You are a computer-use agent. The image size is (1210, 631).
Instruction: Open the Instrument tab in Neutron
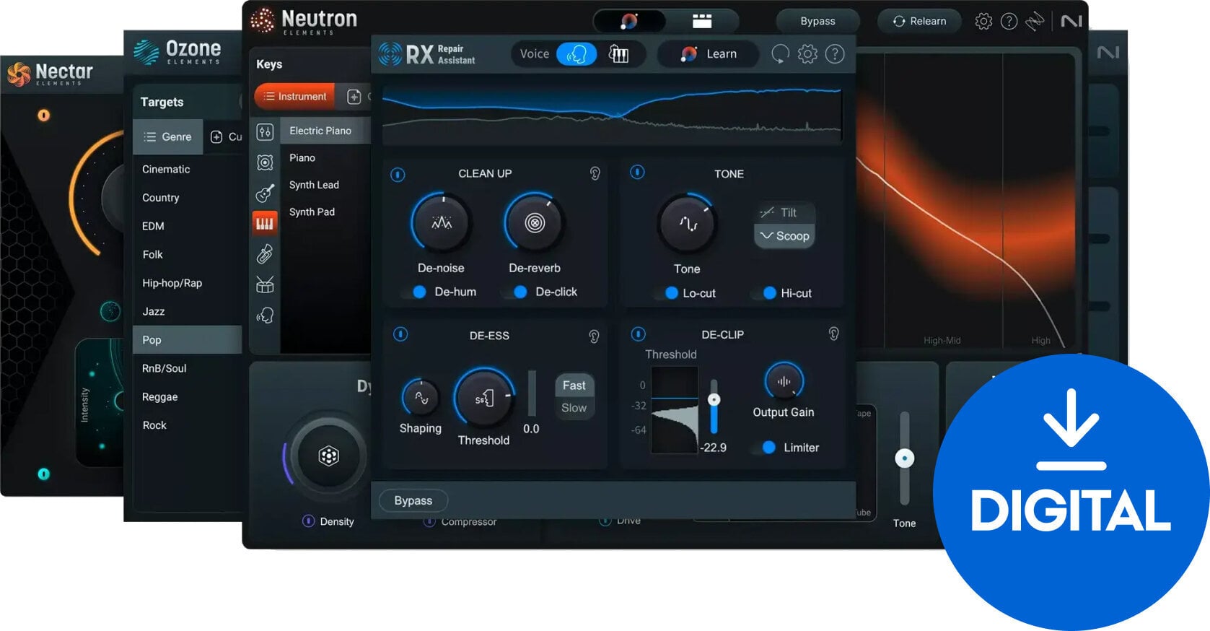[294, 97]
